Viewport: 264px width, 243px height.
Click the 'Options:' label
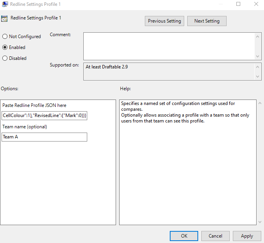coord(9,89)
